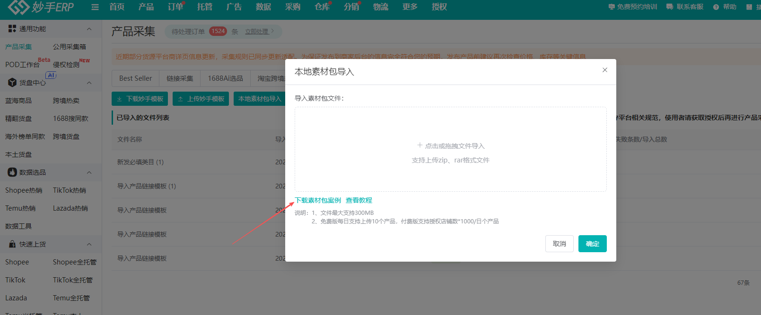The width and height of the screenshot is (761, 315).
Task: Collapse the 通用功能 section
Action: click(89, 29)
